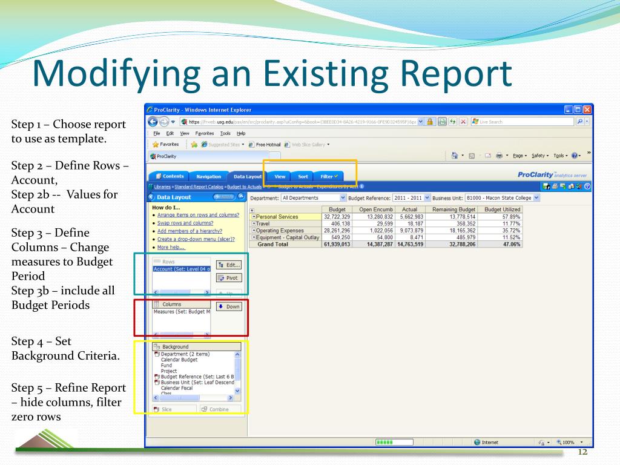This screenshot has width=620, height=465.
Task: Click the plus expander above the grid rows
Action: click(x=252, y=210)
